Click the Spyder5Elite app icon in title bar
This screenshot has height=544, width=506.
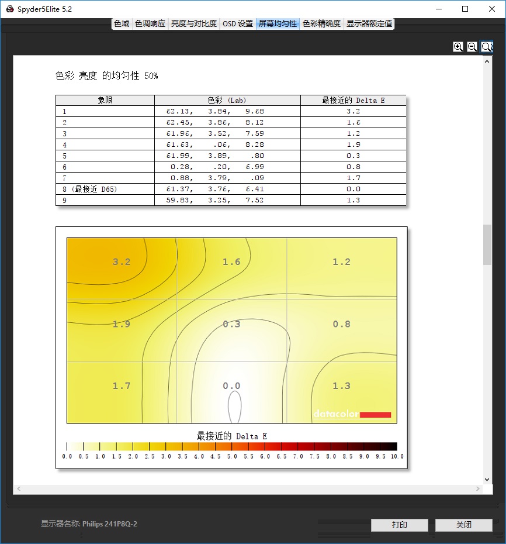pos(10,9)
